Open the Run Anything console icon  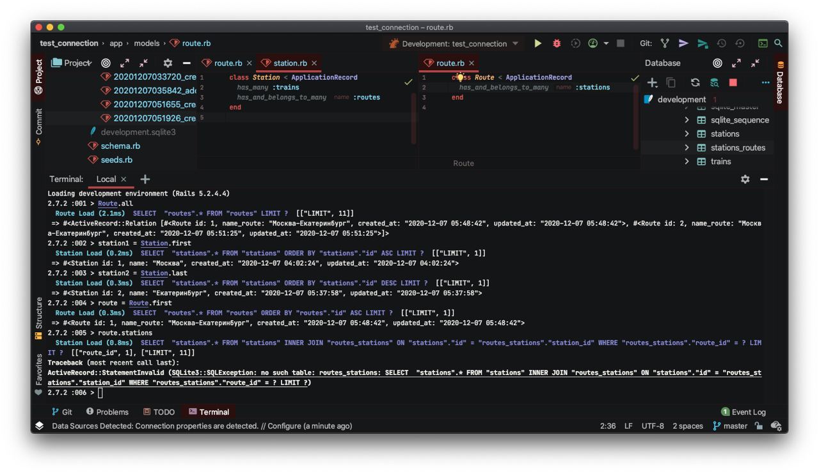pos(763,43)
